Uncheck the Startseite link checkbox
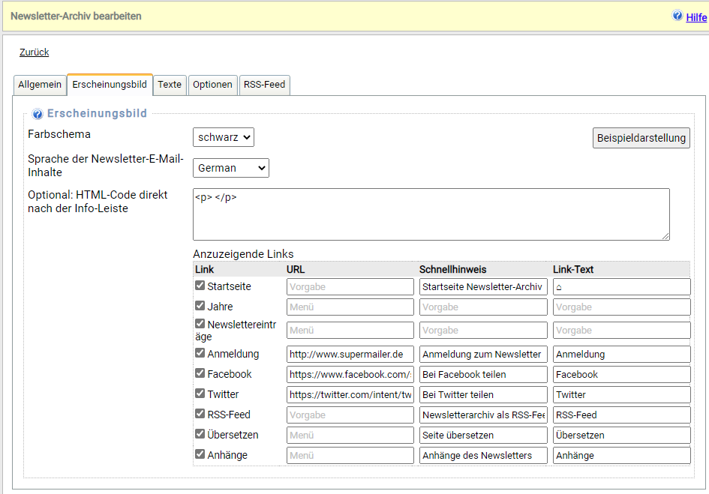This screenshot has height=494, width=709. pyautogui.click(x=200, y=286)
